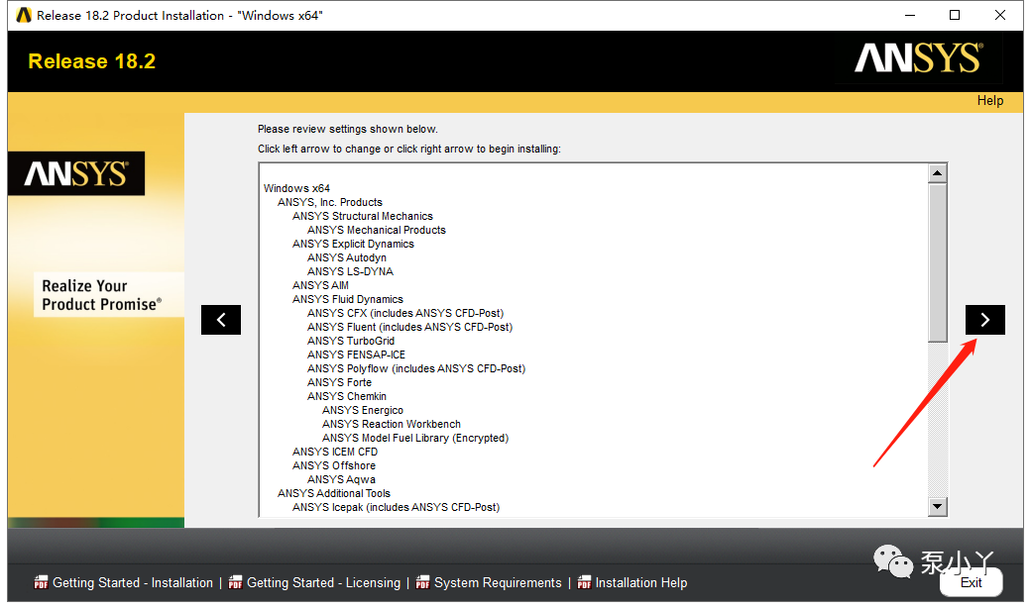
Task: Click scrollbar down arrow in settings list
Action: (x=937, y=507)
